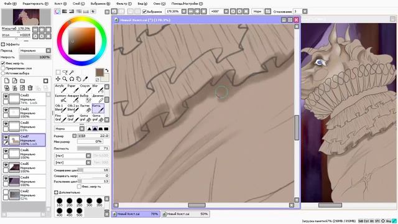The height and width of the screenshot is (224, 398).
Task: Choose the Acrylic brush
Action: coord(60,88)
